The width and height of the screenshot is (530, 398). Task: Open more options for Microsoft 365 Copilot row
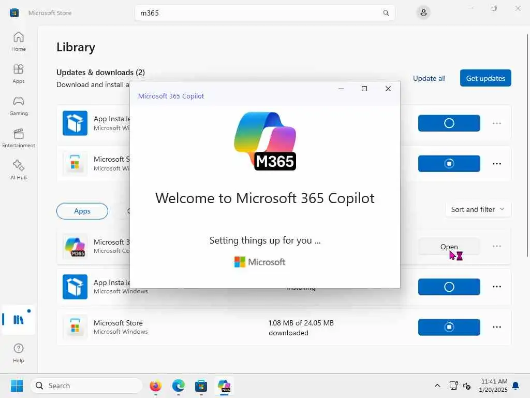pyautogui.click(x=496, y=246)
